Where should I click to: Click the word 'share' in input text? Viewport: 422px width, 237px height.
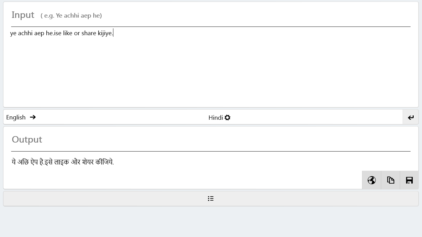pyautogui.click(x=89, y=33)
